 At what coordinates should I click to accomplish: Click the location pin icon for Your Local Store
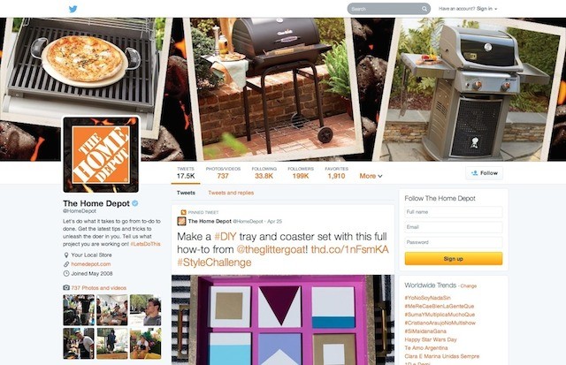[66, 255]
